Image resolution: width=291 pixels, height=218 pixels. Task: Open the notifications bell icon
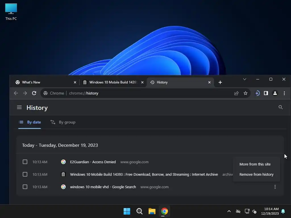(x=283, y=211)
